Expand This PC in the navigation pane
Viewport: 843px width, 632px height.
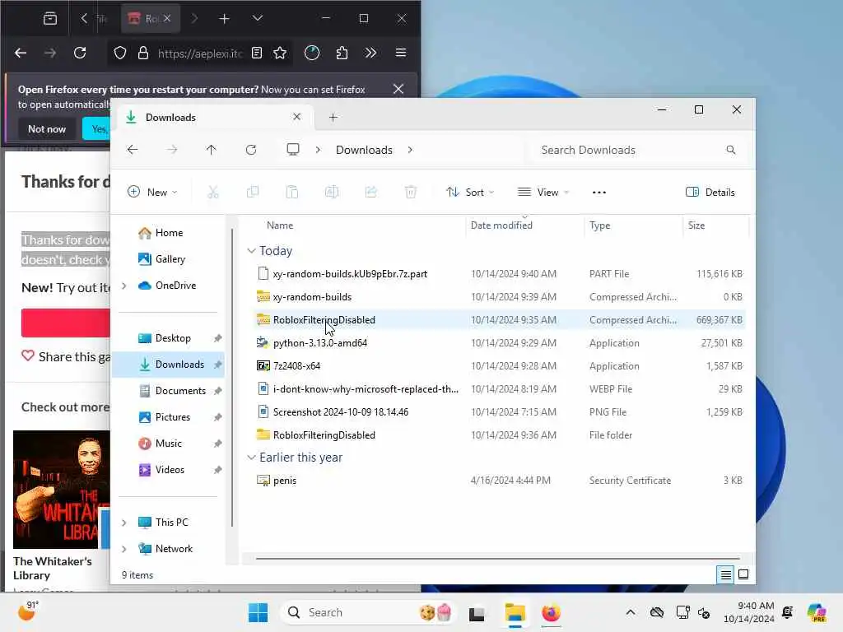pos(124,523)
